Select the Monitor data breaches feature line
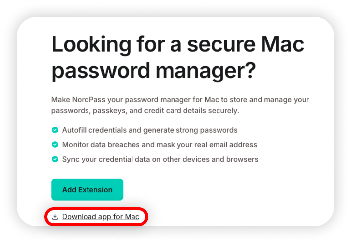Viewport: 351px width, 243px height. 160,145
